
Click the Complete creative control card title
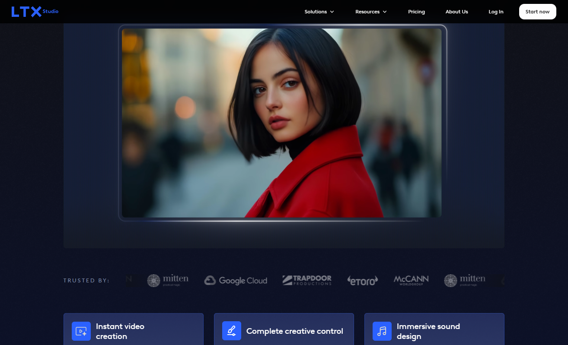[x=294, y=331]
